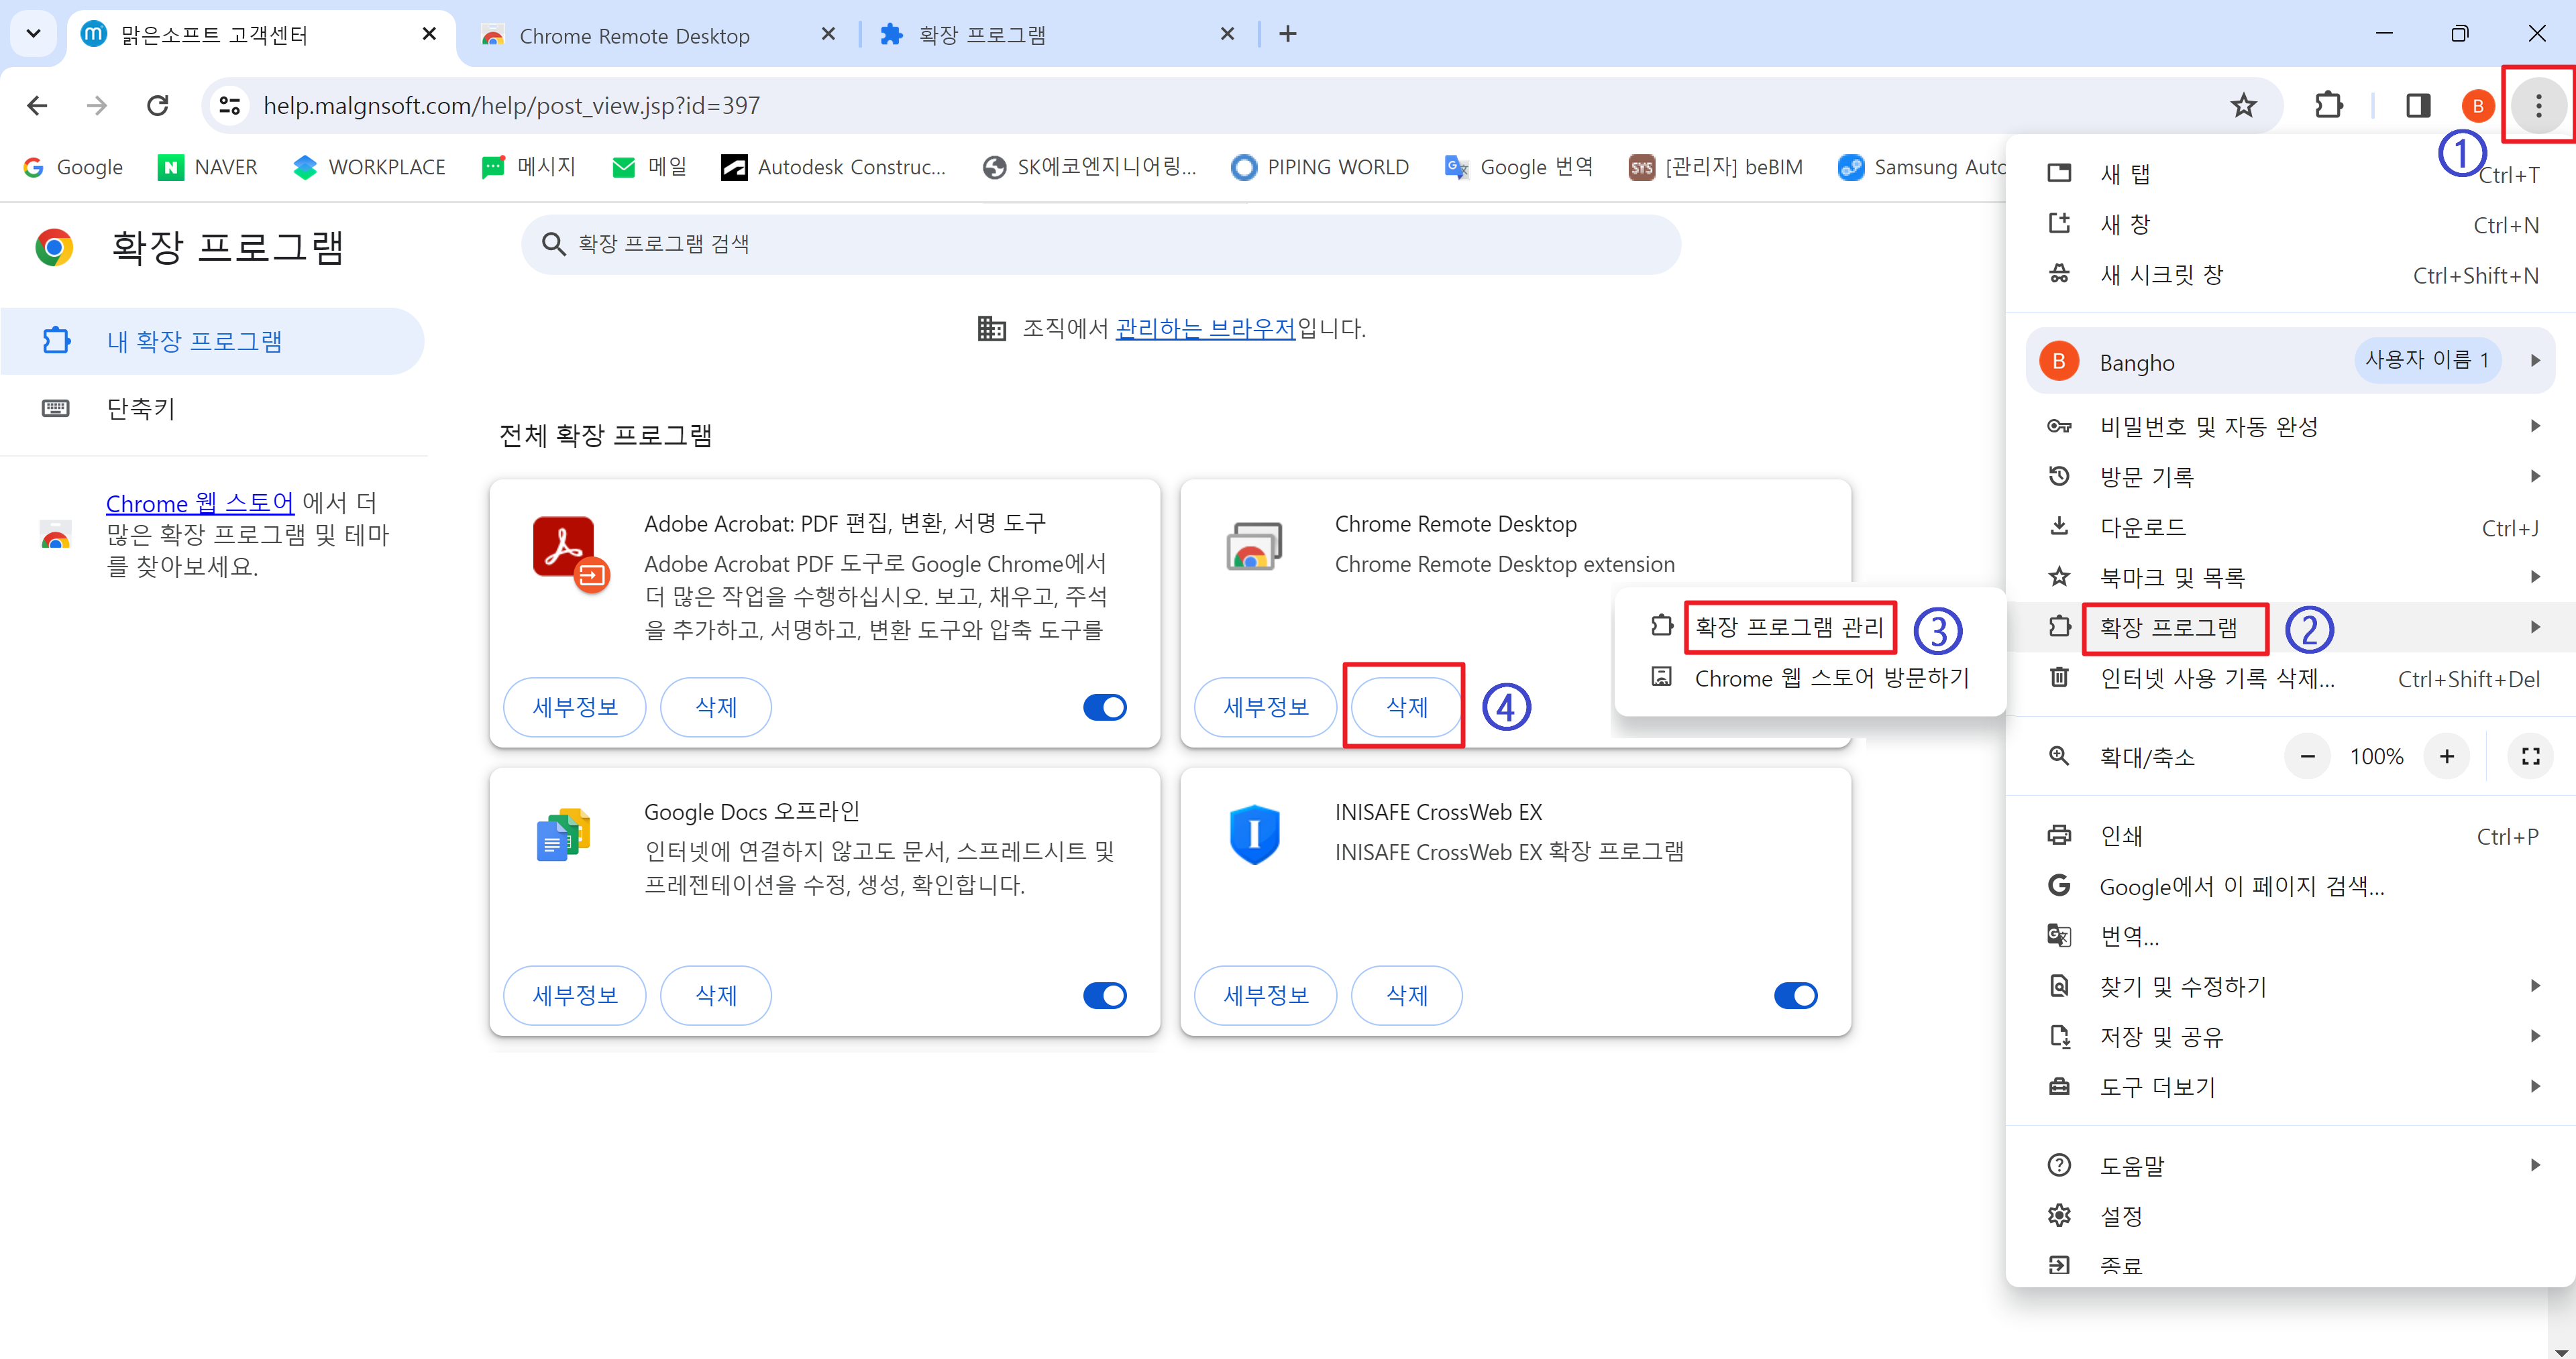The image size is (2576, 1359).
Task: Open the PIPING WORLD bookmark
Action: point(1320,167)
